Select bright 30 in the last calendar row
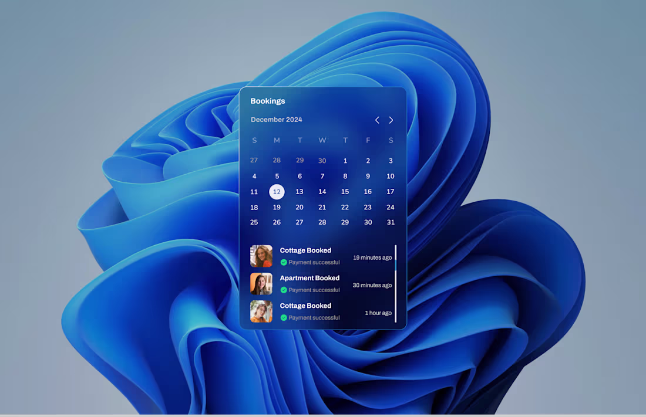The width and height of the screenshot is (646, 417). tap(368, 222)
